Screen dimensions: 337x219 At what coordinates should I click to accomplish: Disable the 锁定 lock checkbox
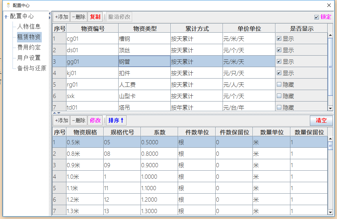click(x=317, y=17)
